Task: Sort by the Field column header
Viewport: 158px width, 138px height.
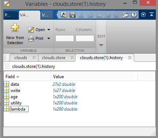Action: [27, 77]
